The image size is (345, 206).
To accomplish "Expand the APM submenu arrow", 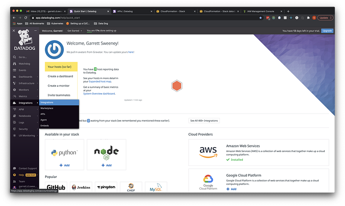I will coord(38,109).
